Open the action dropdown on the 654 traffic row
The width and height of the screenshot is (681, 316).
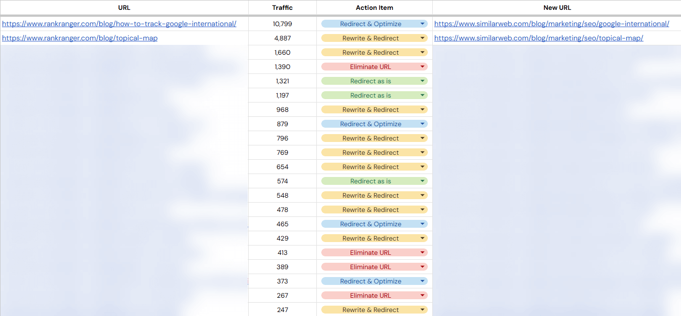pyautogui.click(x=422, y=167)
